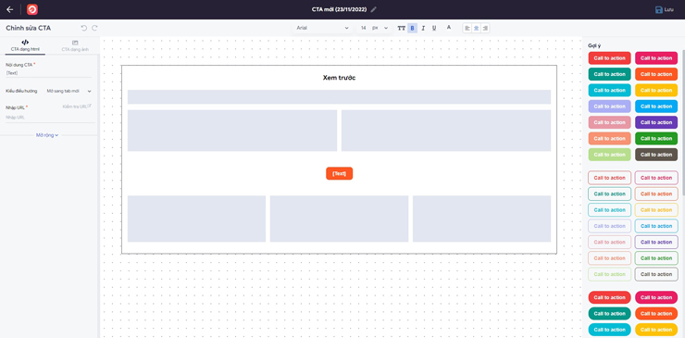
Task: Expand the Mở rộng section
Action: point(47,135)
